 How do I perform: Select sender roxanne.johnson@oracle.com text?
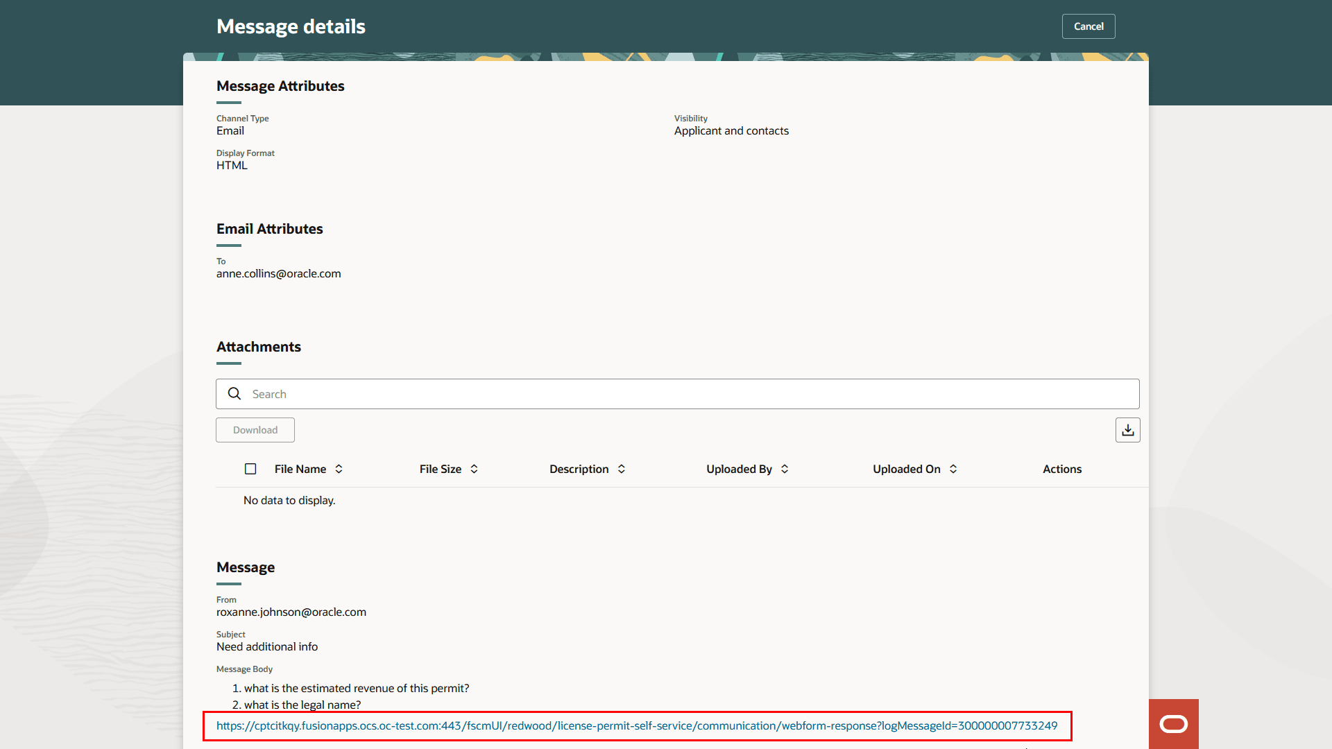[x=291, y=612]
